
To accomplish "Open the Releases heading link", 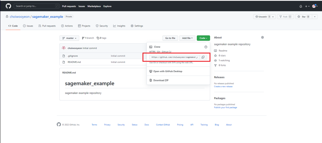I will pyautogui.click(x=219, y=77).
